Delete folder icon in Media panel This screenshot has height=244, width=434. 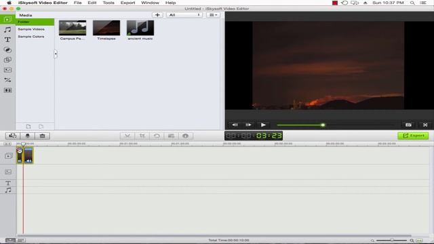[41, 127]
